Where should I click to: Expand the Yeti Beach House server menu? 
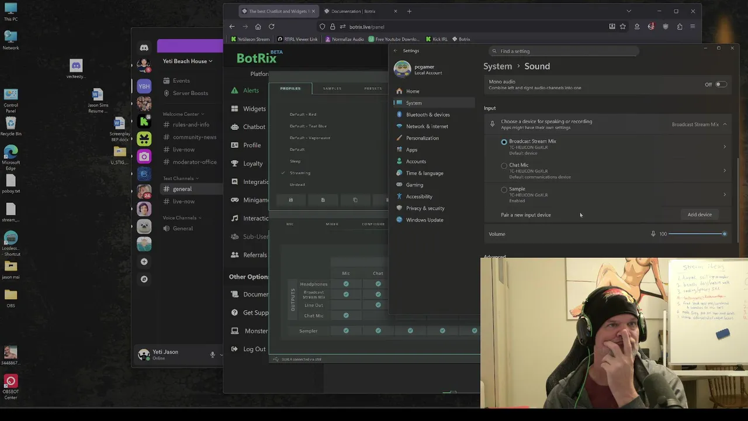tap(188, 61)
